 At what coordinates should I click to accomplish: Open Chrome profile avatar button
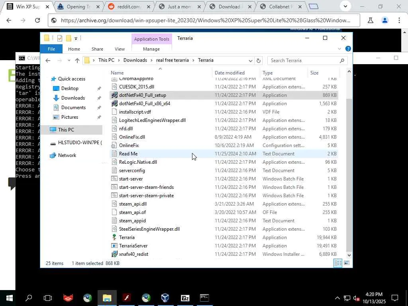[x=384, y=20]
